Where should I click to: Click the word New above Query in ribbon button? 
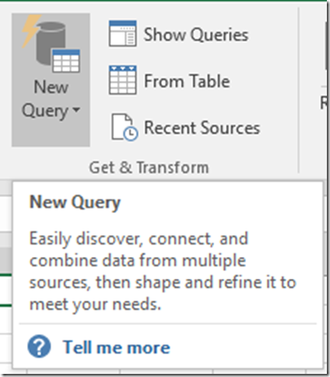coord(51,86)
